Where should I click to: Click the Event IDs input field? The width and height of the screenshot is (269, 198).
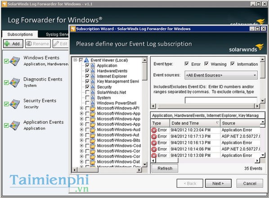coord(221,100)
